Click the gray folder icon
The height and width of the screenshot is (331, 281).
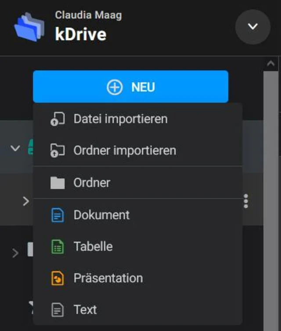pyautogui.click(x=58, y=183)
